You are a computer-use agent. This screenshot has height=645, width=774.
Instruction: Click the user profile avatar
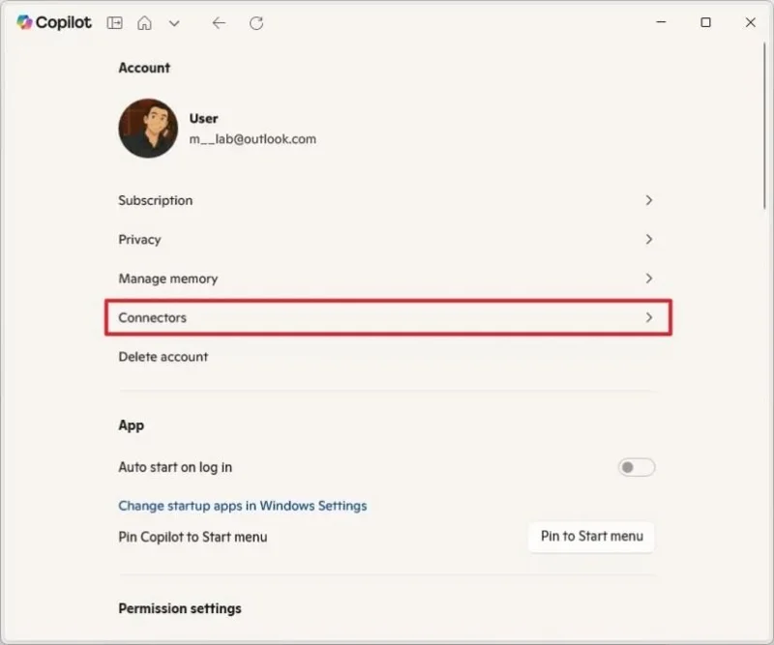click(148, 129)
